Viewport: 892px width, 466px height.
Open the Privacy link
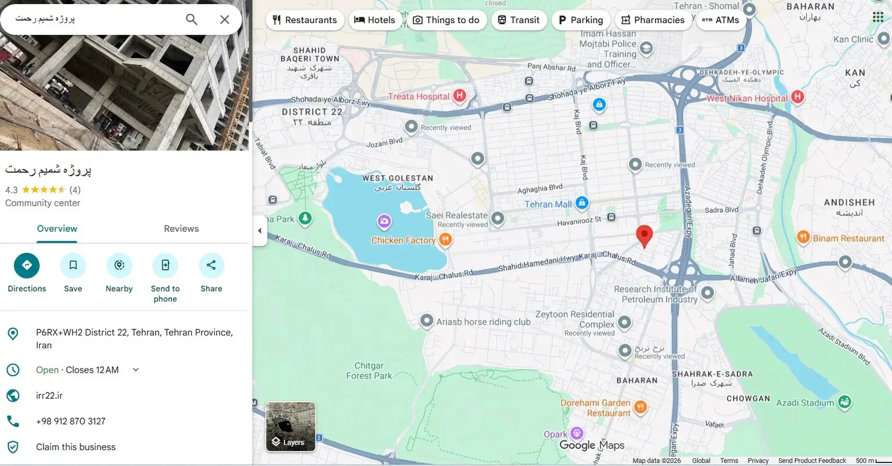click(758, 461)
